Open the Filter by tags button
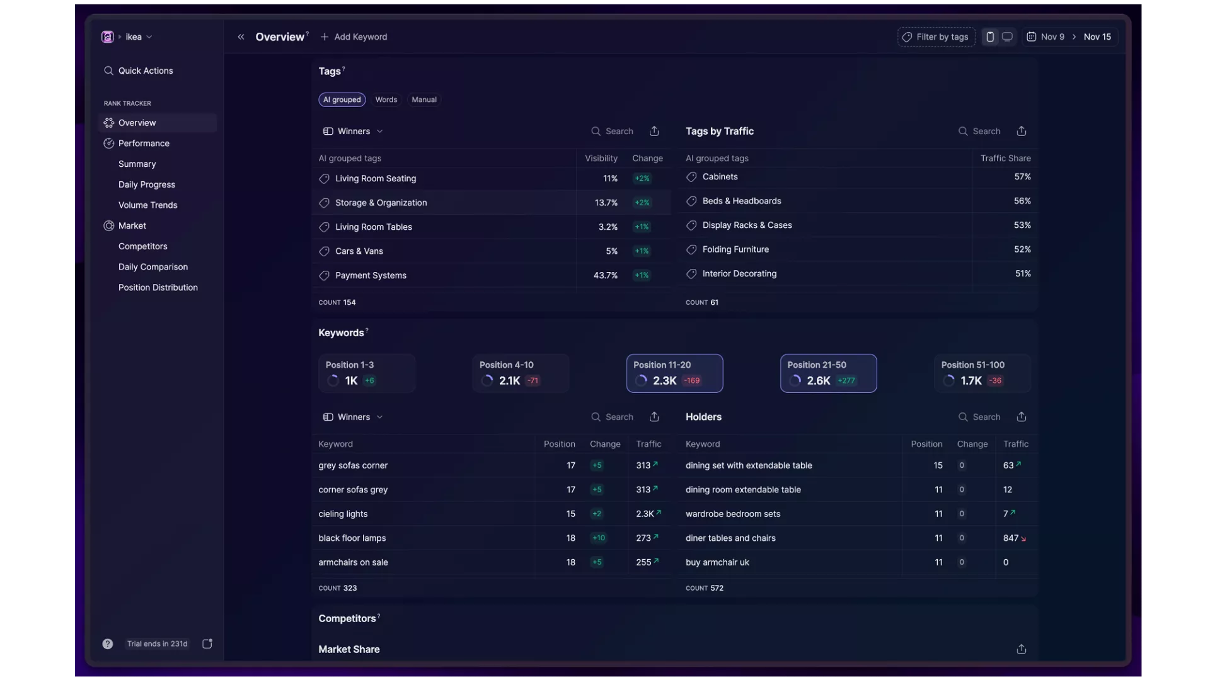The width and height of the screenshot is (1210, 680). [x=936, y=37]
